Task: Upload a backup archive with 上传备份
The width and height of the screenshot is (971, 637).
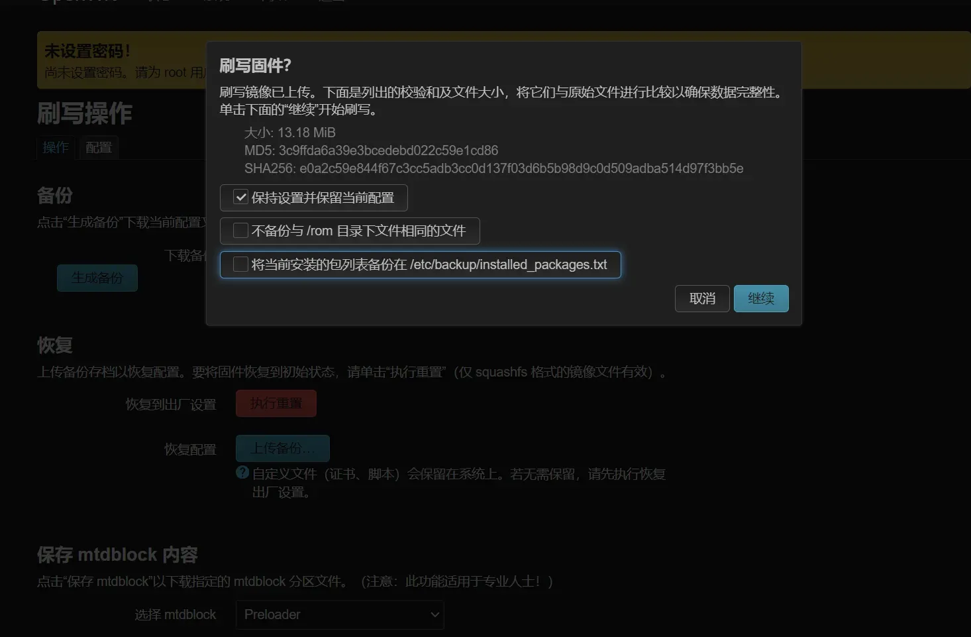Action: (x=283, y=448)
